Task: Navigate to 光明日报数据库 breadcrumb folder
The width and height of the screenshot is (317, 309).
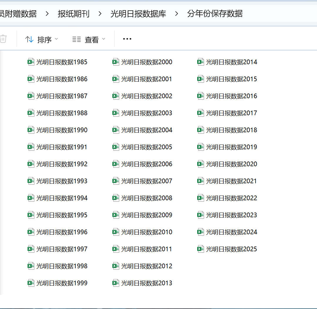Action: pos(138,14)
